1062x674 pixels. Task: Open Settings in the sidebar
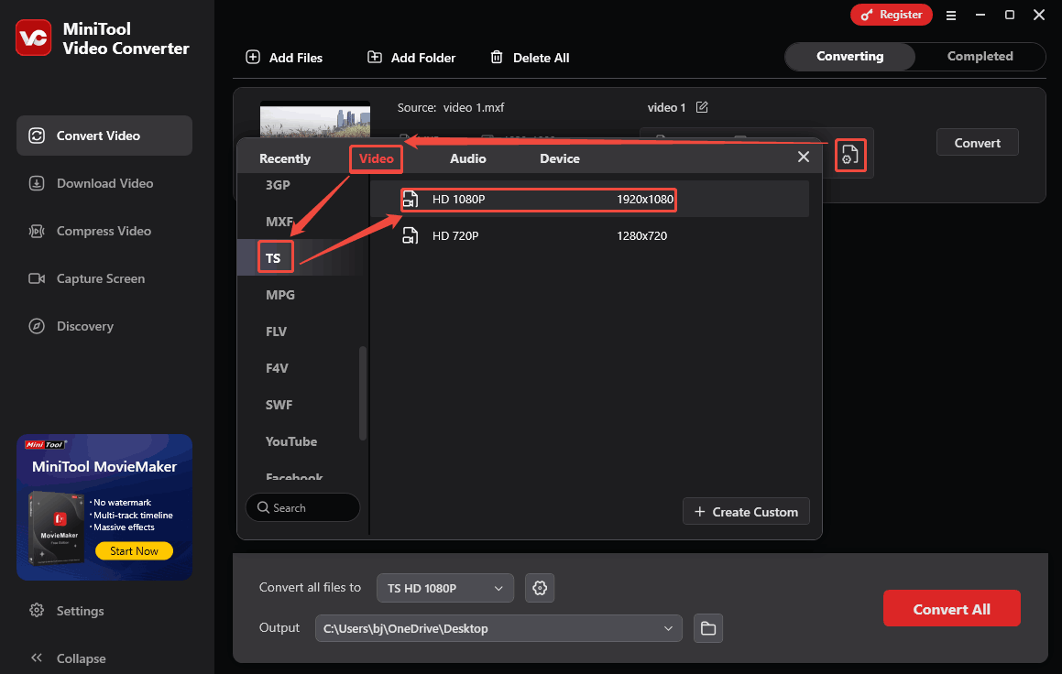click(66, 611)
